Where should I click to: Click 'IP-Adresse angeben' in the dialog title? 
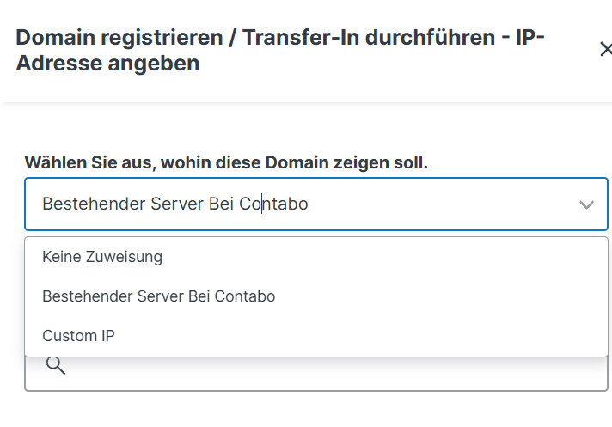(x=107, y=63)
